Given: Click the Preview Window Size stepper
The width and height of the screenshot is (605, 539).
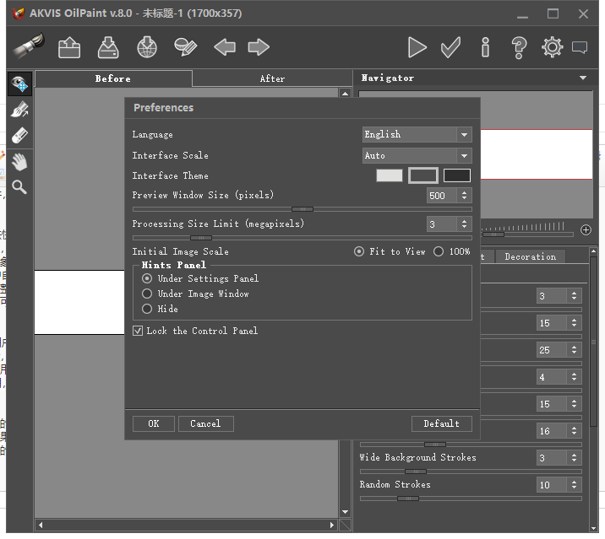Looking at the screenshot, I should click(x=464, y=196).
